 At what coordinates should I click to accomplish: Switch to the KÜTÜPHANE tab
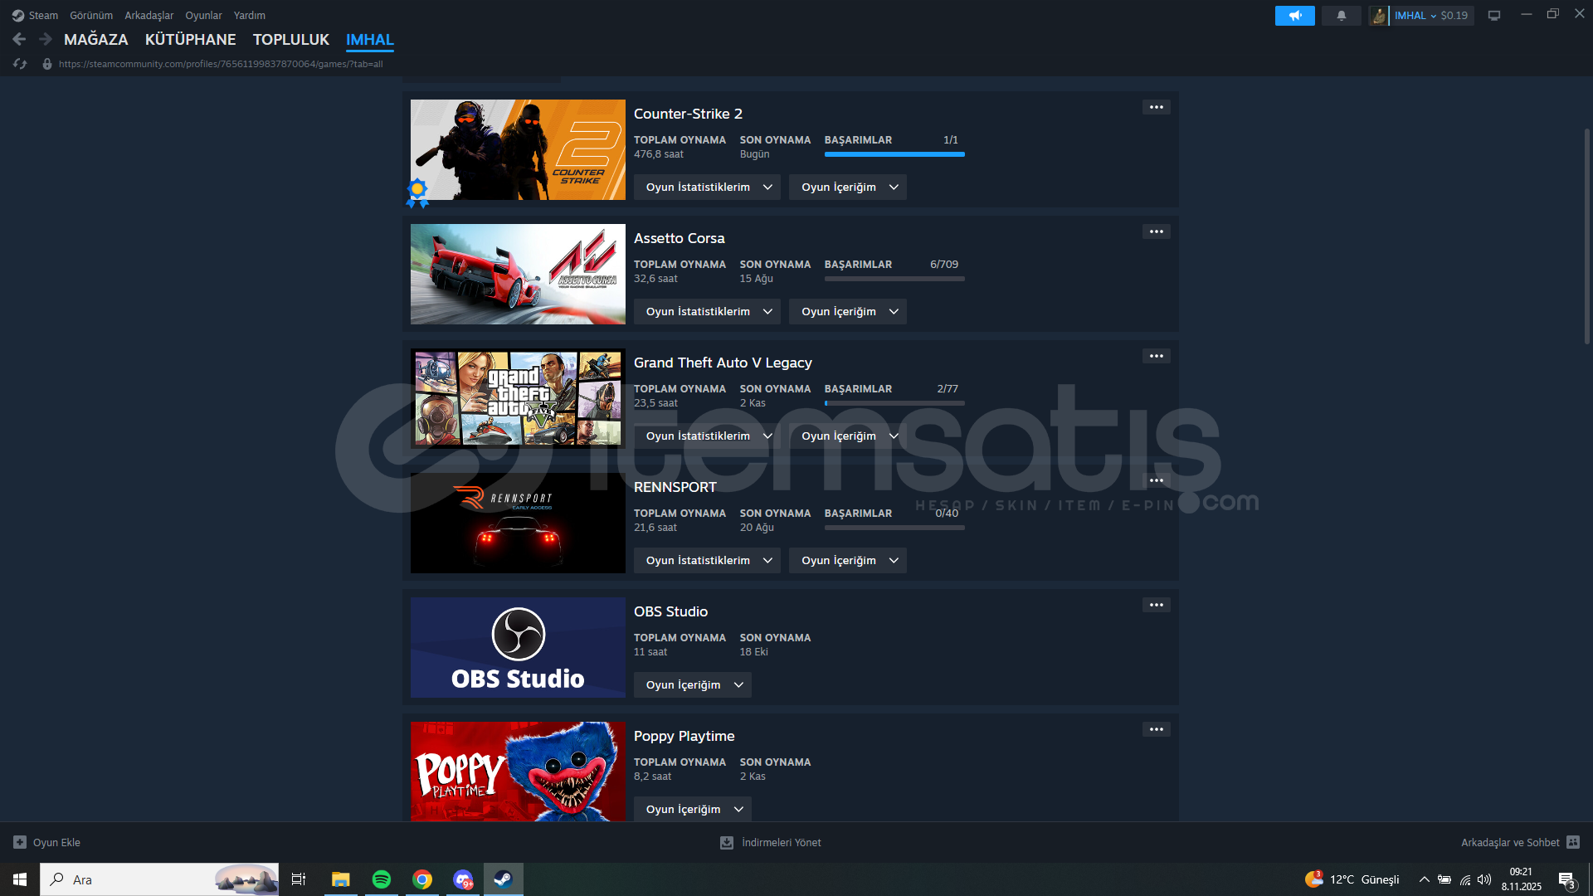[x=190, y=40]
